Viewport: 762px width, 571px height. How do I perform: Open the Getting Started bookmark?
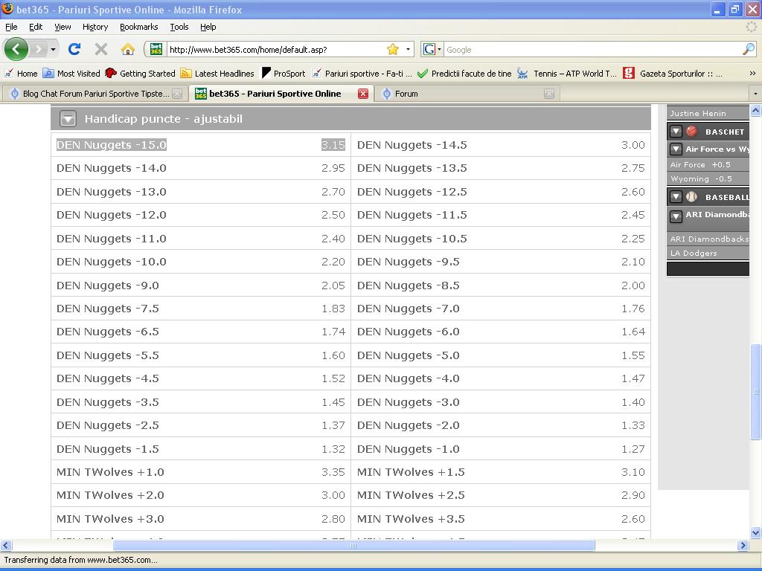pyautogui.click(x=140, y=74)
